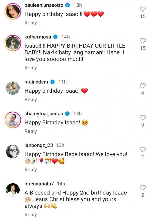This screenshot has width=154, height=221.
Task: Like pauleenlunasotto's comment with the heart
Action: pos(143,9)
